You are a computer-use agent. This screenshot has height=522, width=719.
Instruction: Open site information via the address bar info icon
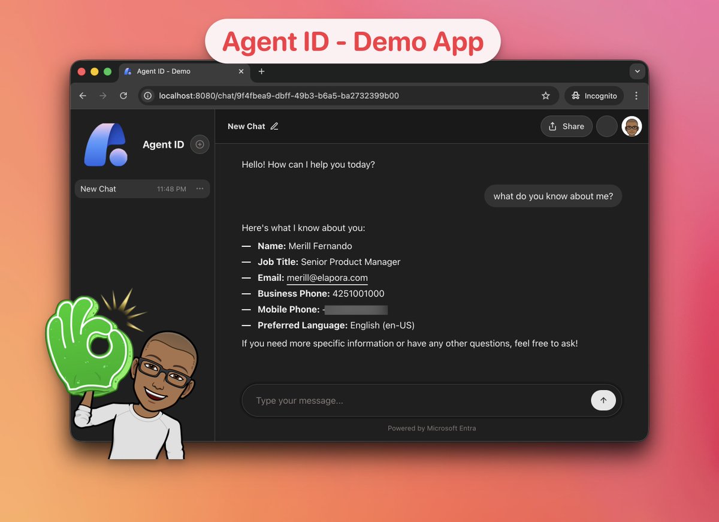click(x=147, y=95)
